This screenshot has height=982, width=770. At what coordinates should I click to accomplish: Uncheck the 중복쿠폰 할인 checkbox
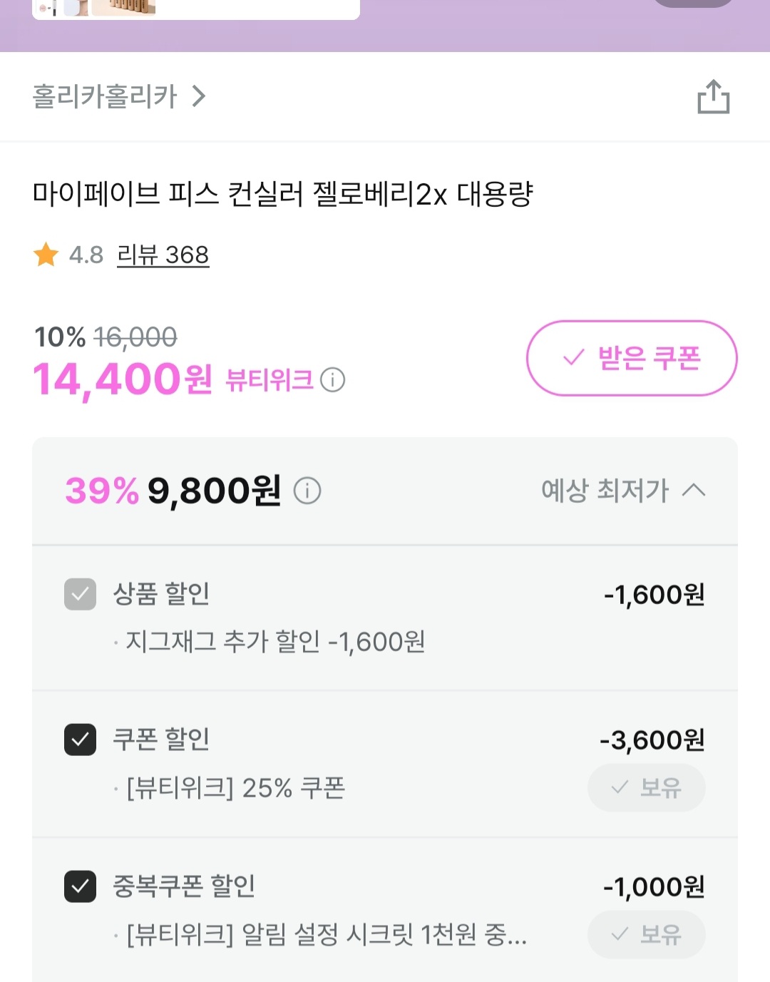(80, 886)
